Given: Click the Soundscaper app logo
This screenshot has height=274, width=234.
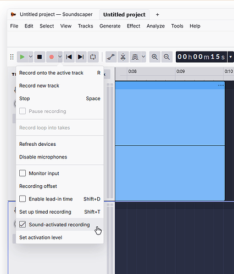Looking at the screenshot, I should [x=13, y=14].
